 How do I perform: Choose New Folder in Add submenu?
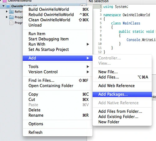click(122, 122)
